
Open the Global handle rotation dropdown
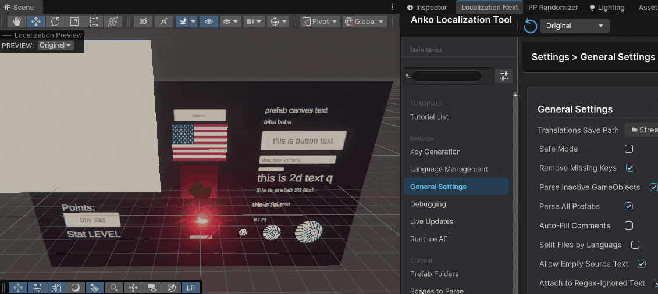tap(365, 21)
